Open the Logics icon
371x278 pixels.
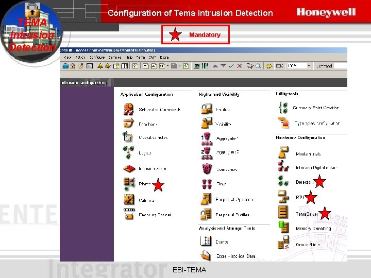click(x=128, y=152)
